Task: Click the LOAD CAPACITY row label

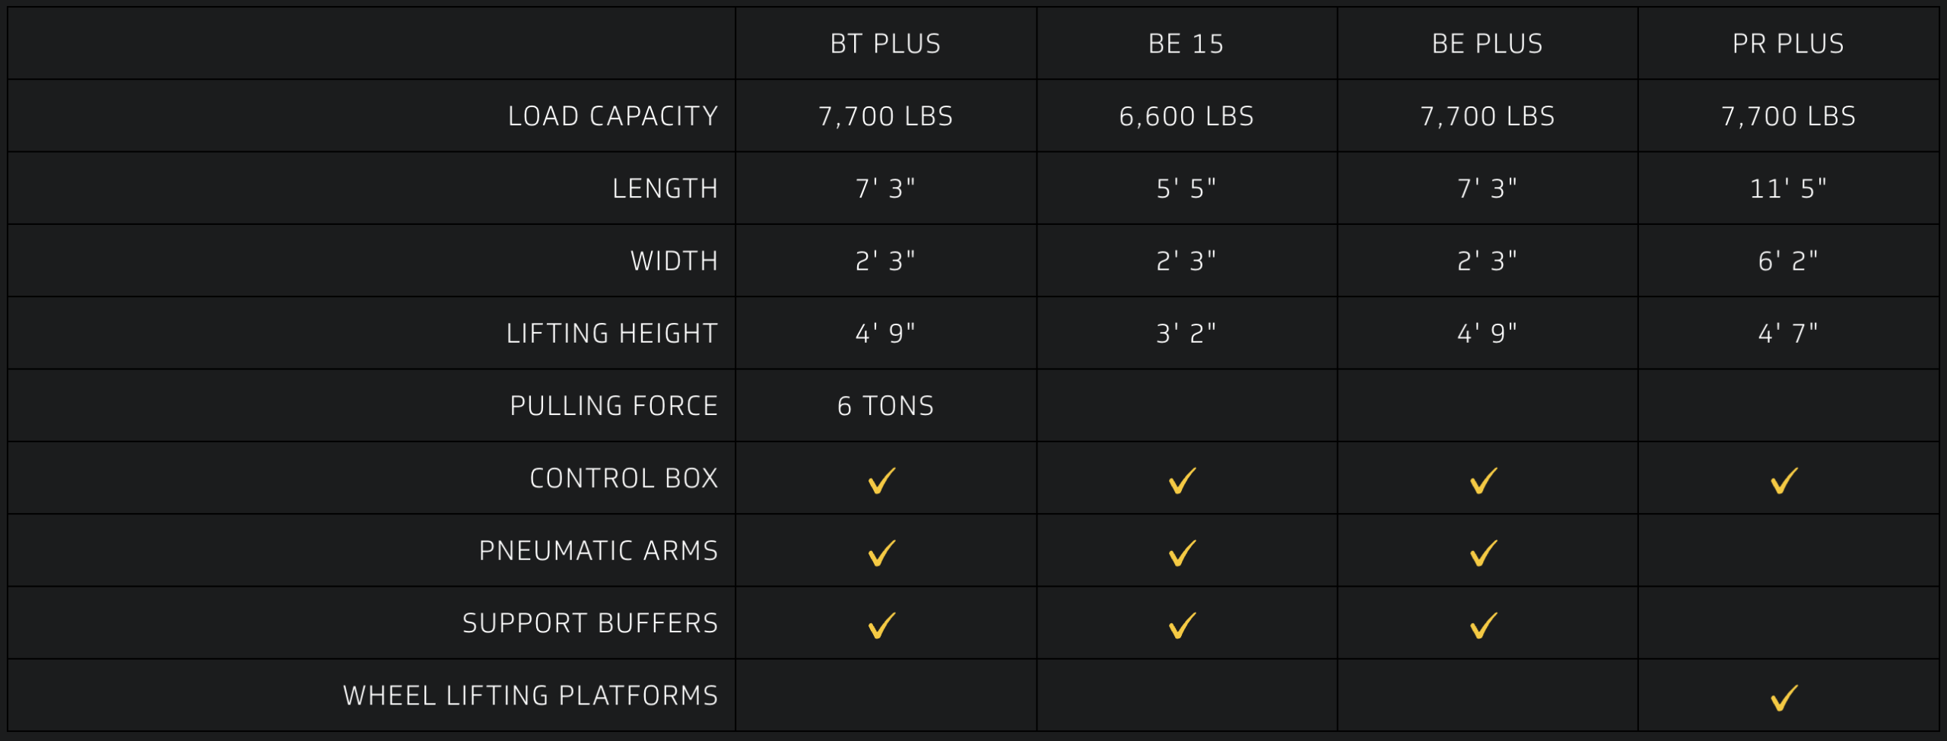Action: coord(613,116)
